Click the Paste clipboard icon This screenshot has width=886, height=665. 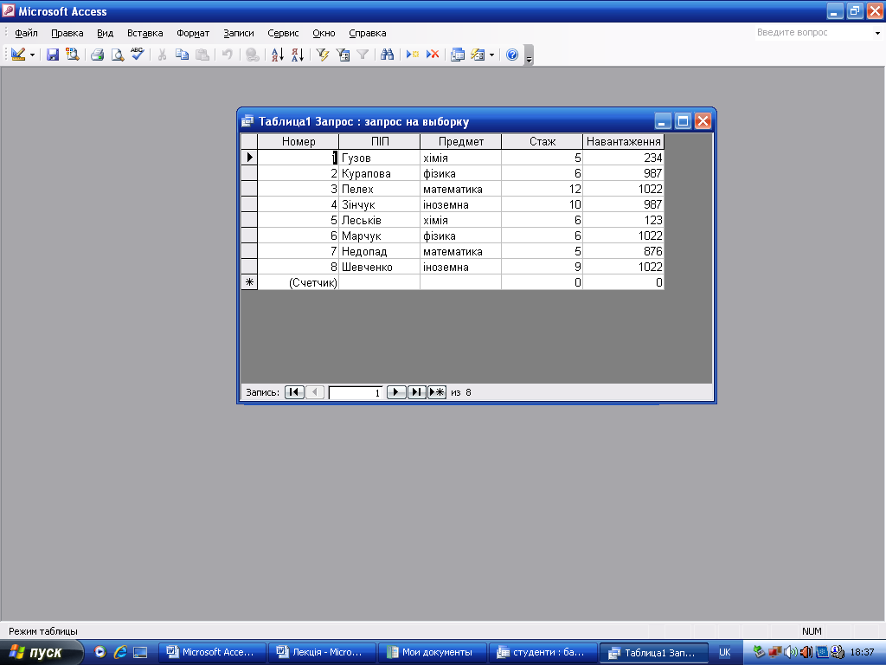(x=202, y=55)
